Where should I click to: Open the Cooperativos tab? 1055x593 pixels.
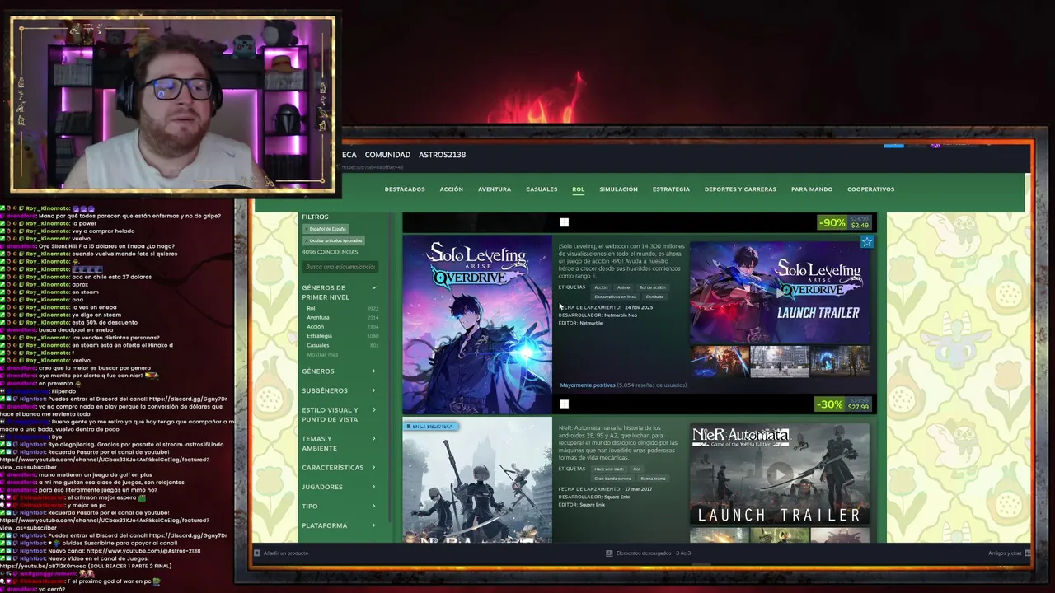[870, 189]
